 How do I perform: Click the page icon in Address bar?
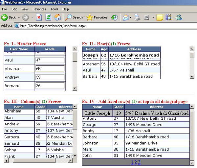click(x=17, y=26)
